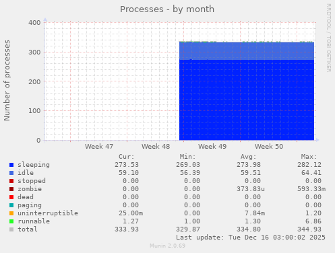This screenshot has height=253, width=335.
Task: Click the idle legend color swatch
Action: [x=11, y=173]
